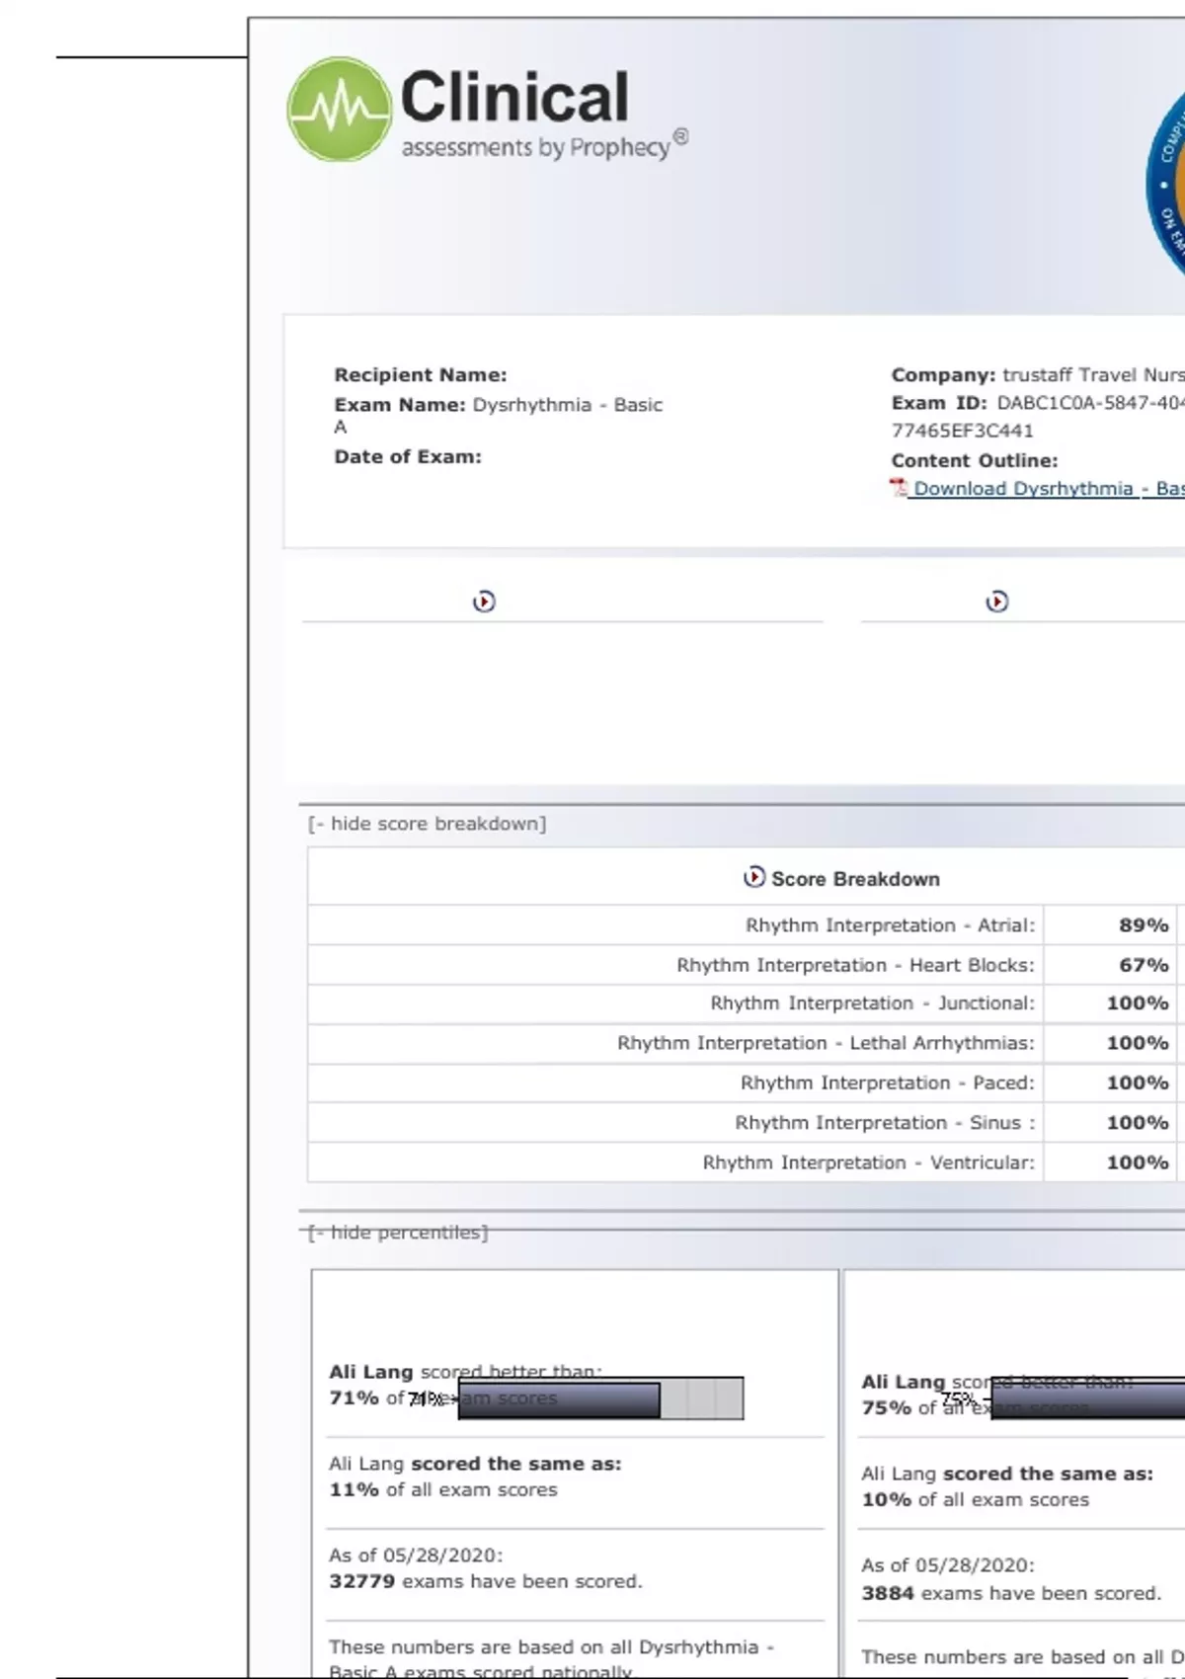This screenshot has height=1679, width=1185.
Task: Click the blue compliance seal badge
Action: [1167, 185]
